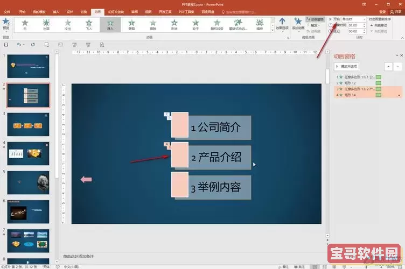
Task: Open the undo history dropdown arrow
Action: coord(24,45)
